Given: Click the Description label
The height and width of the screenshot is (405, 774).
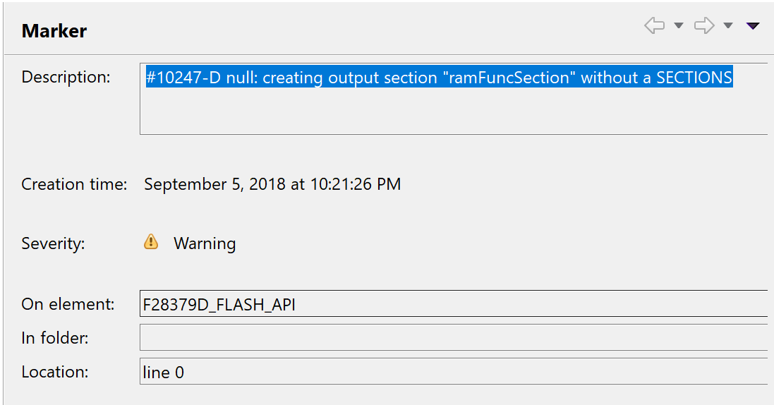Looking at the screenshot, I should (x=66, y=77).
